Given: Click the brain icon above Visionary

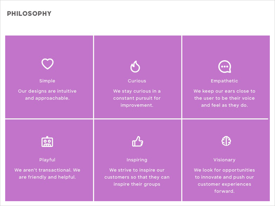Looking at the screenshot, I should coord(226,141).
